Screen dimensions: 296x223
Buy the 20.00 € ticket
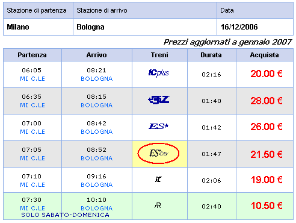pos(267,74)
